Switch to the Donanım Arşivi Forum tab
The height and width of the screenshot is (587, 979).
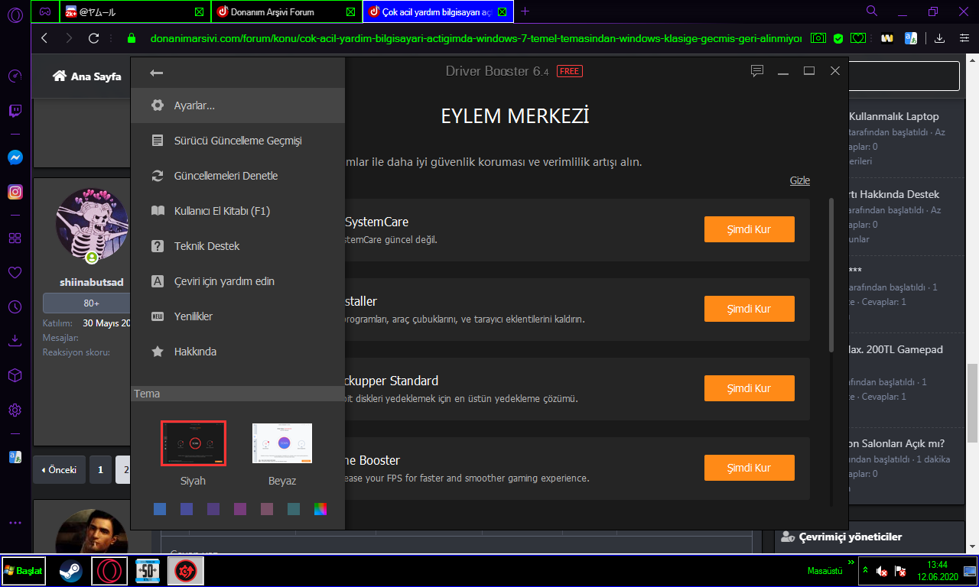click(287, 11)
